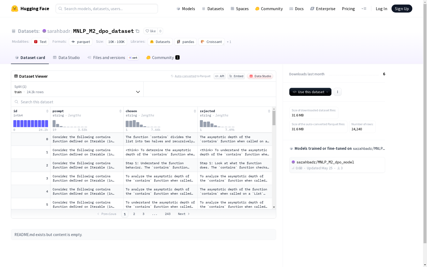Click the Sign Up button

[x=402, y=9]
